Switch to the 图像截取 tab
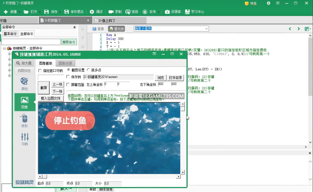Screen dimensions: 313x192 click(x=46, y=63)
